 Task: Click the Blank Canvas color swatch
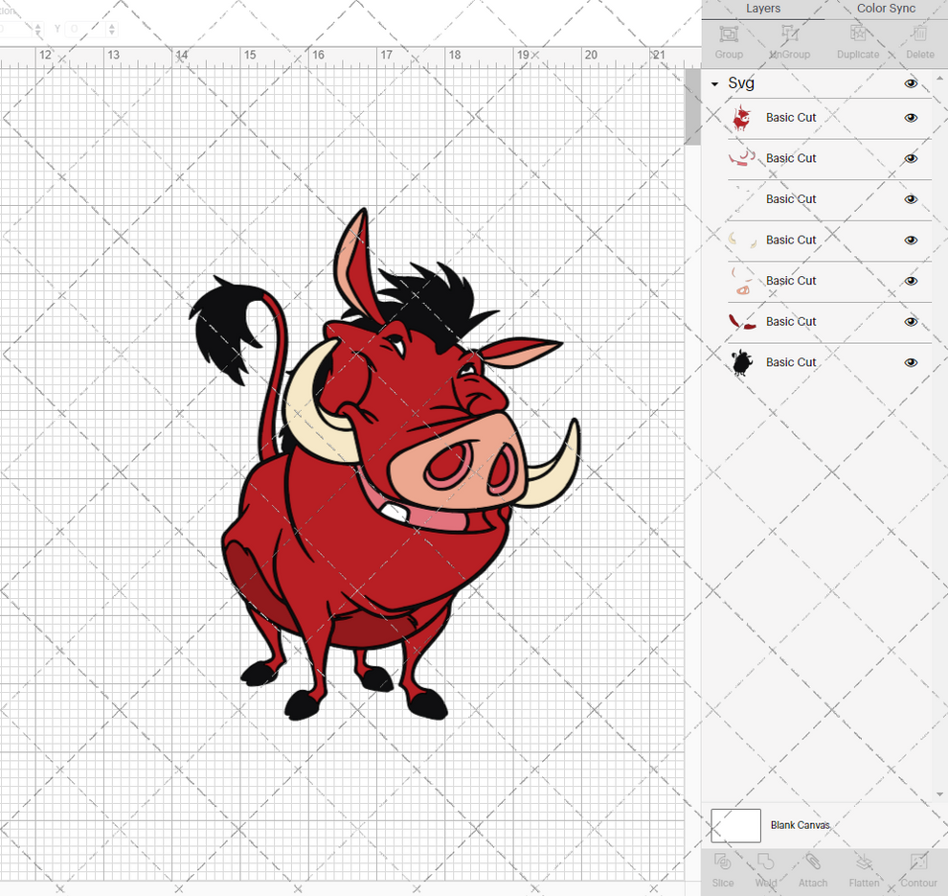pyautogui.click(x=734, y=825)
